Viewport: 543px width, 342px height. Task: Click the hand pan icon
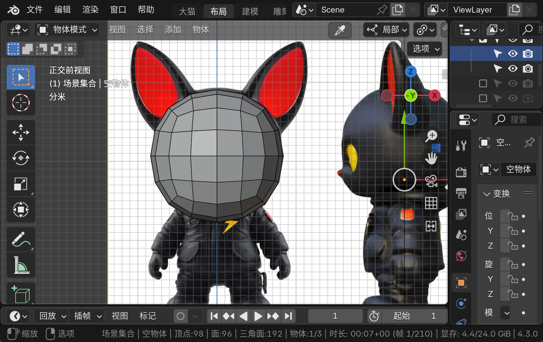431,159
